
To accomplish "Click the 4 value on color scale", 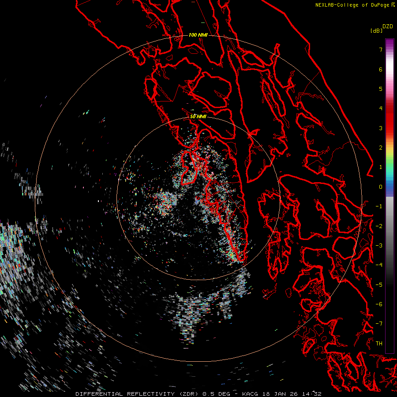I will pyautogui.click(x=381, y=109).
